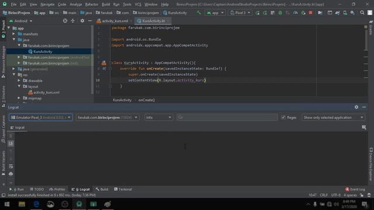Open Show only selected application dropdown
The width and height of the screenshot is (374, 210).
pyautogui.click(x=333, y=117)
